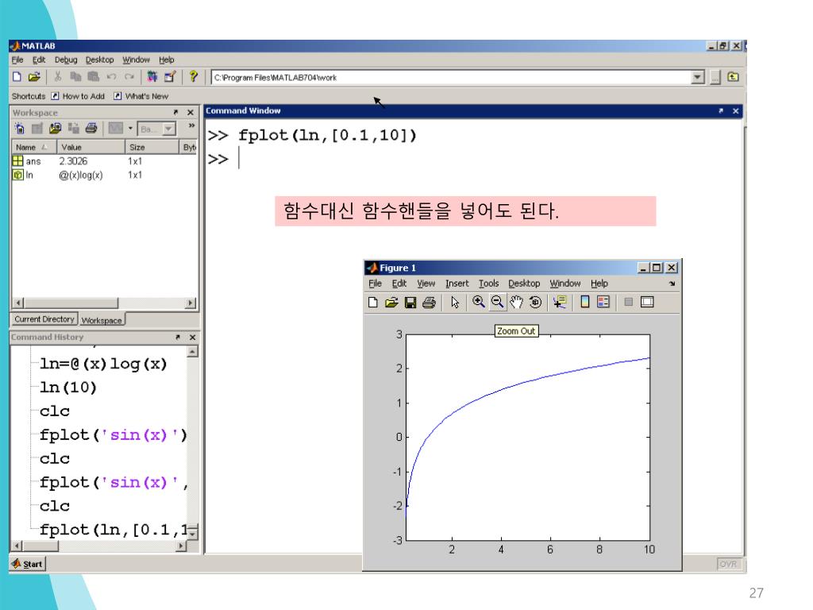The width and height of the screenshot is (813, 610).
Task: Open the MATLAB File menu
Action: (x=17, y=60)
